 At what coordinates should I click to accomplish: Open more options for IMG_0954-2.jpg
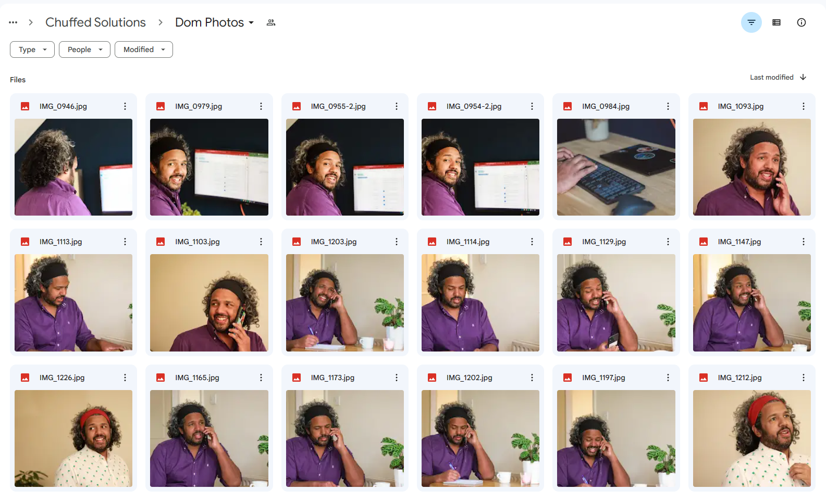(x=532, y=106)
